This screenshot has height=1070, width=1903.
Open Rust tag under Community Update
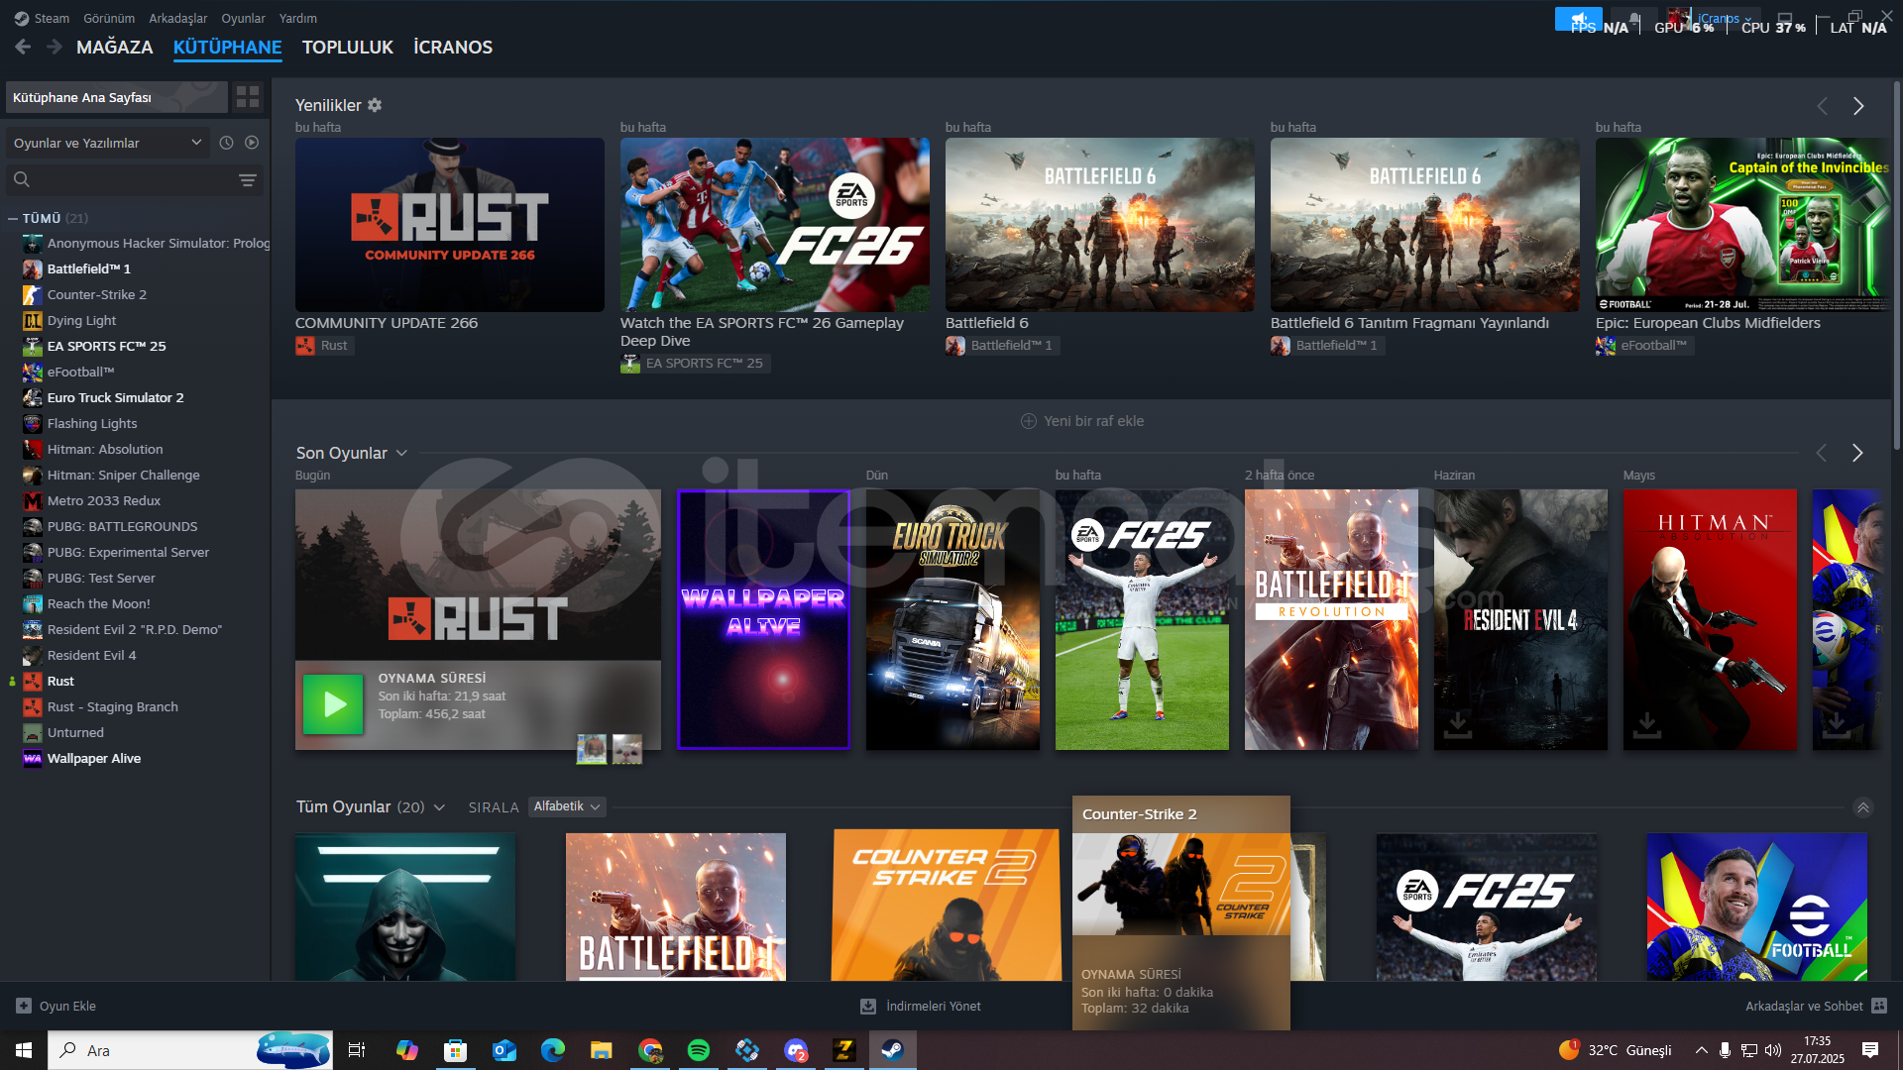click(323, 346)
